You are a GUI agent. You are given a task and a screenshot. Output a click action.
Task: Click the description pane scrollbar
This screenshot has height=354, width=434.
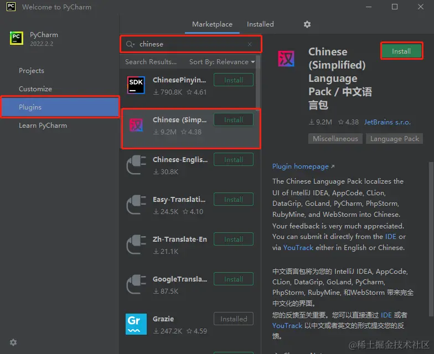pyautogui.click(x=431, y=239)
